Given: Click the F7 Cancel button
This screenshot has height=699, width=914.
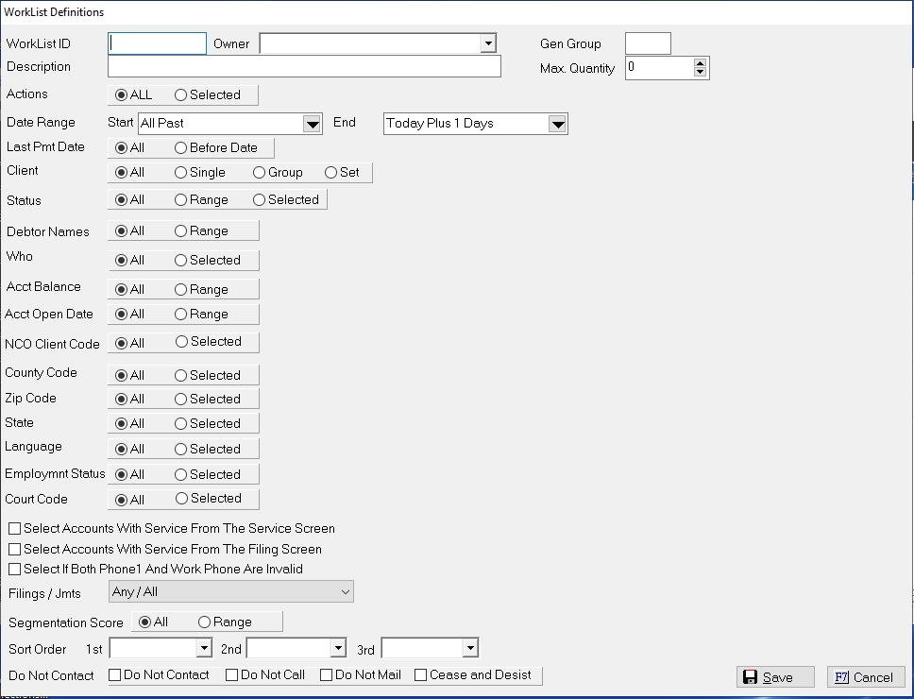Looking at the screenshot, I should tap(865, 677).
